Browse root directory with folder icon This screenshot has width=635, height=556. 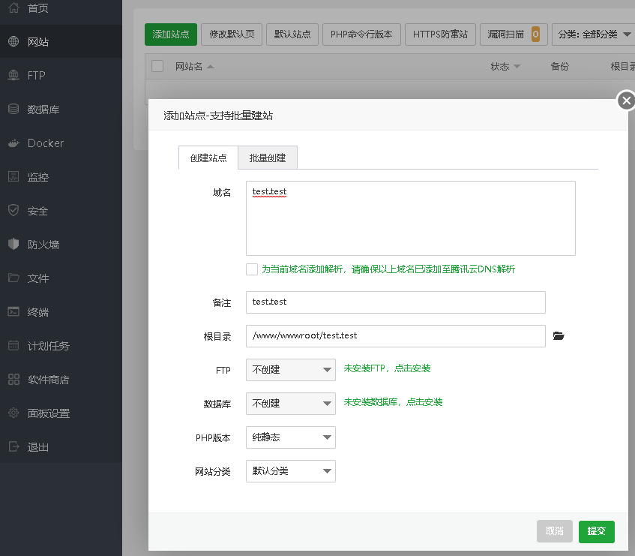(559, 335)
